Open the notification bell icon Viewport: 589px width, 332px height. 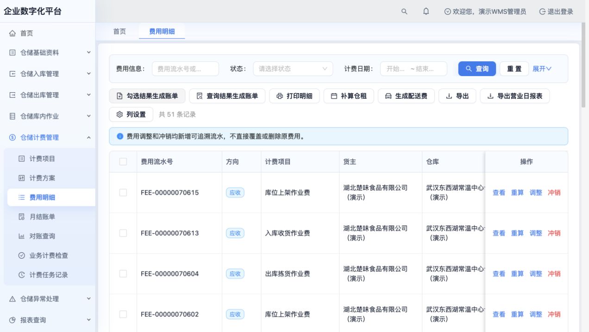[x=426, y=12]
